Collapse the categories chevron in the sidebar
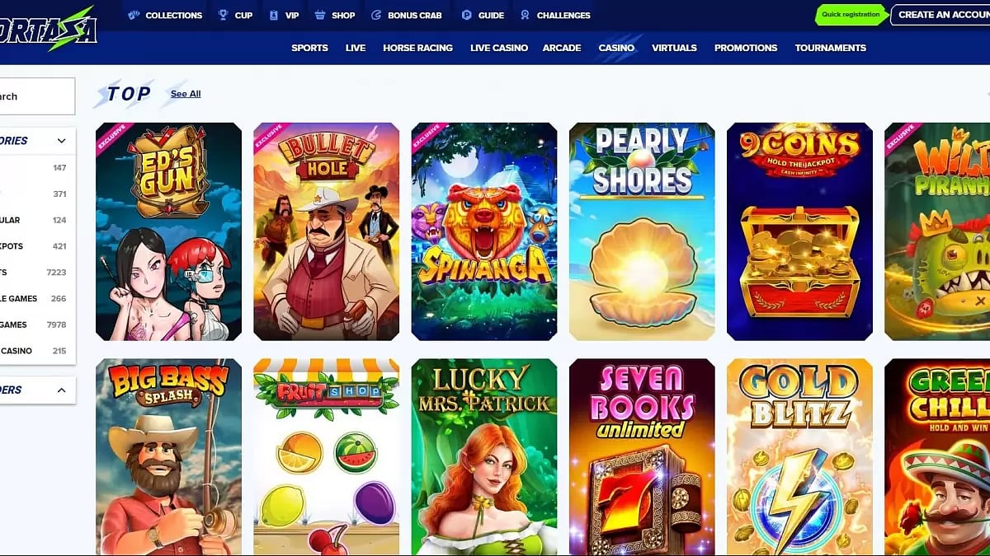The width and height of the screenshot is (990, 556). click(61, 141)
